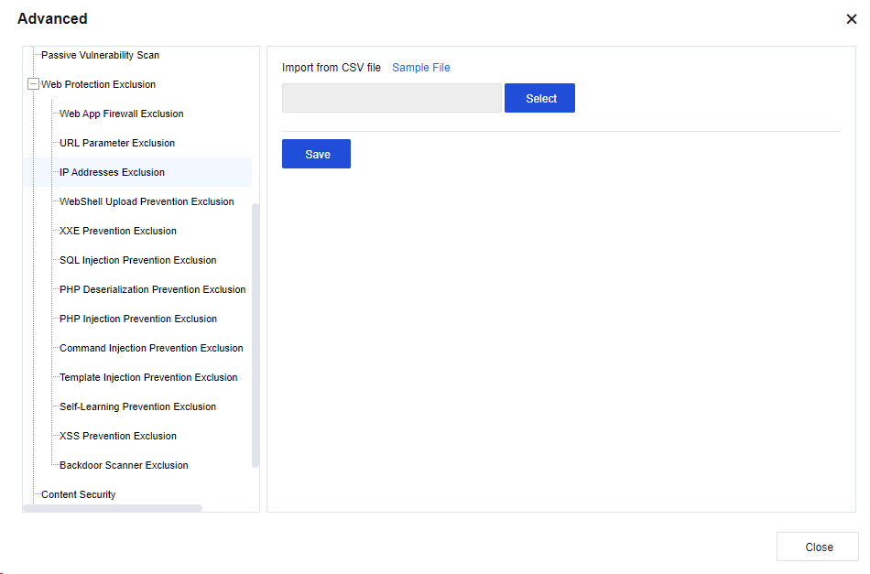Viewport: 870px width, 574px height.
Task: Open the Content Security section
Action: click(x=78, y=494)
